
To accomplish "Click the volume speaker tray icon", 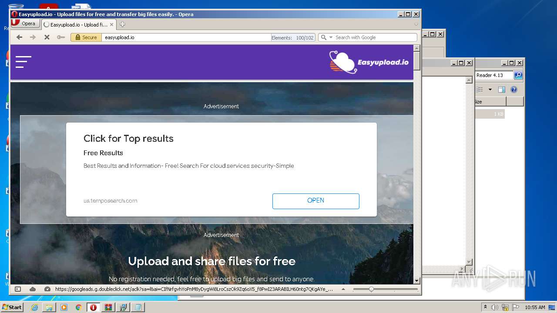I will point(495,307).
